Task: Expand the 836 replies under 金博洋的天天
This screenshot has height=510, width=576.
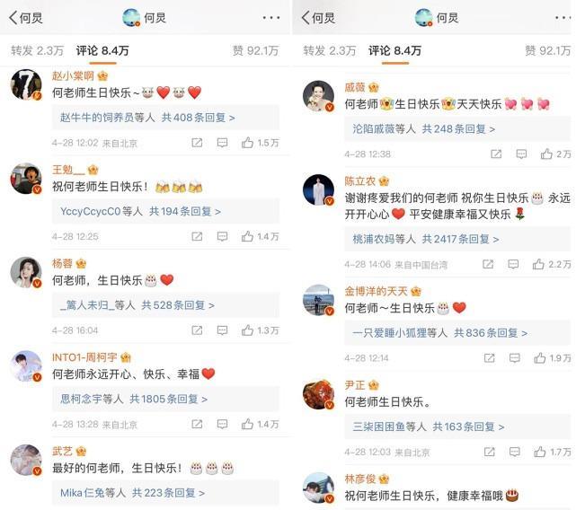Action: (439, 333)
